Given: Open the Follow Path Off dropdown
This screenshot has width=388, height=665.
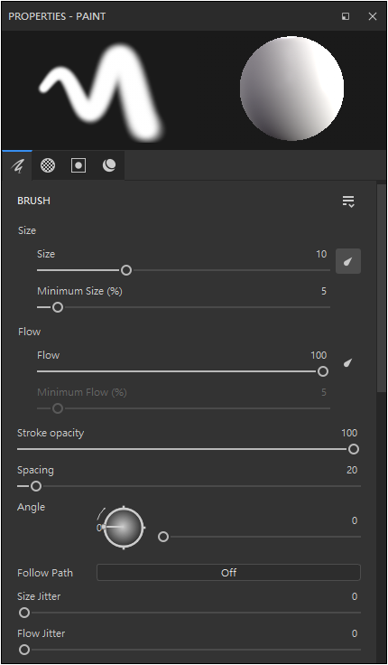Looking at the screenshot, I should click(x=228, y=573).
